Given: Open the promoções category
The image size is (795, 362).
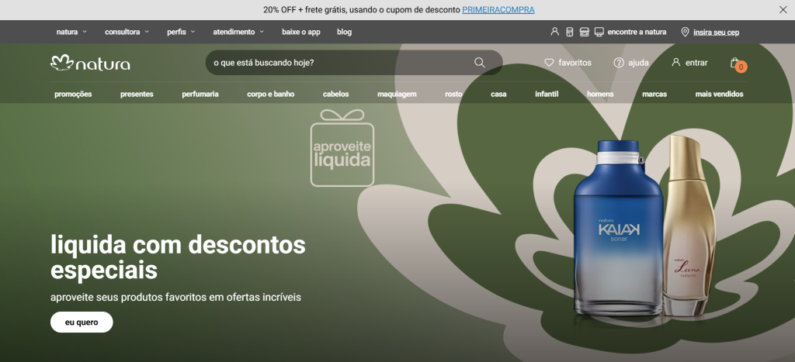Looking at the screenshot, I should [x=73, y=94].
